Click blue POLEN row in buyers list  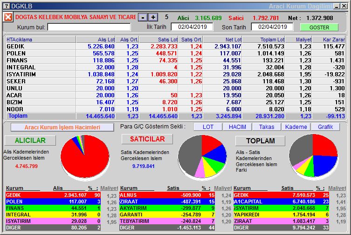[53, 201]
